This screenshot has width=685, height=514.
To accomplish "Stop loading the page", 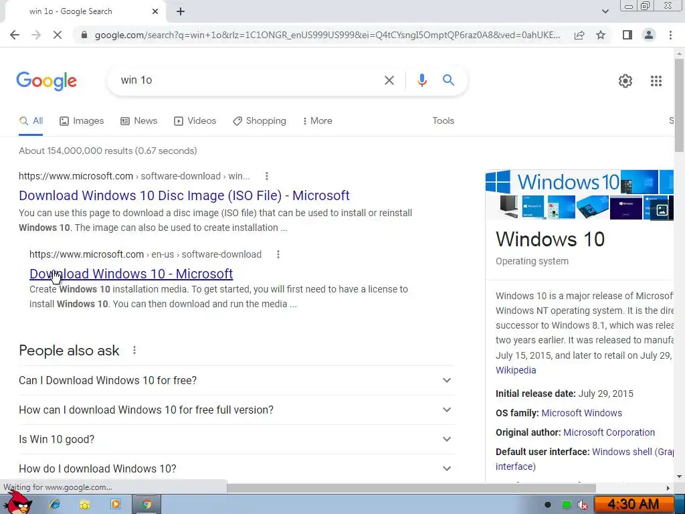I will [x=58, y=35].
